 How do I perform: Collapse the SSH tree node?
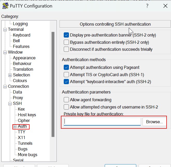pyautogui.click(x=10, y=104)
